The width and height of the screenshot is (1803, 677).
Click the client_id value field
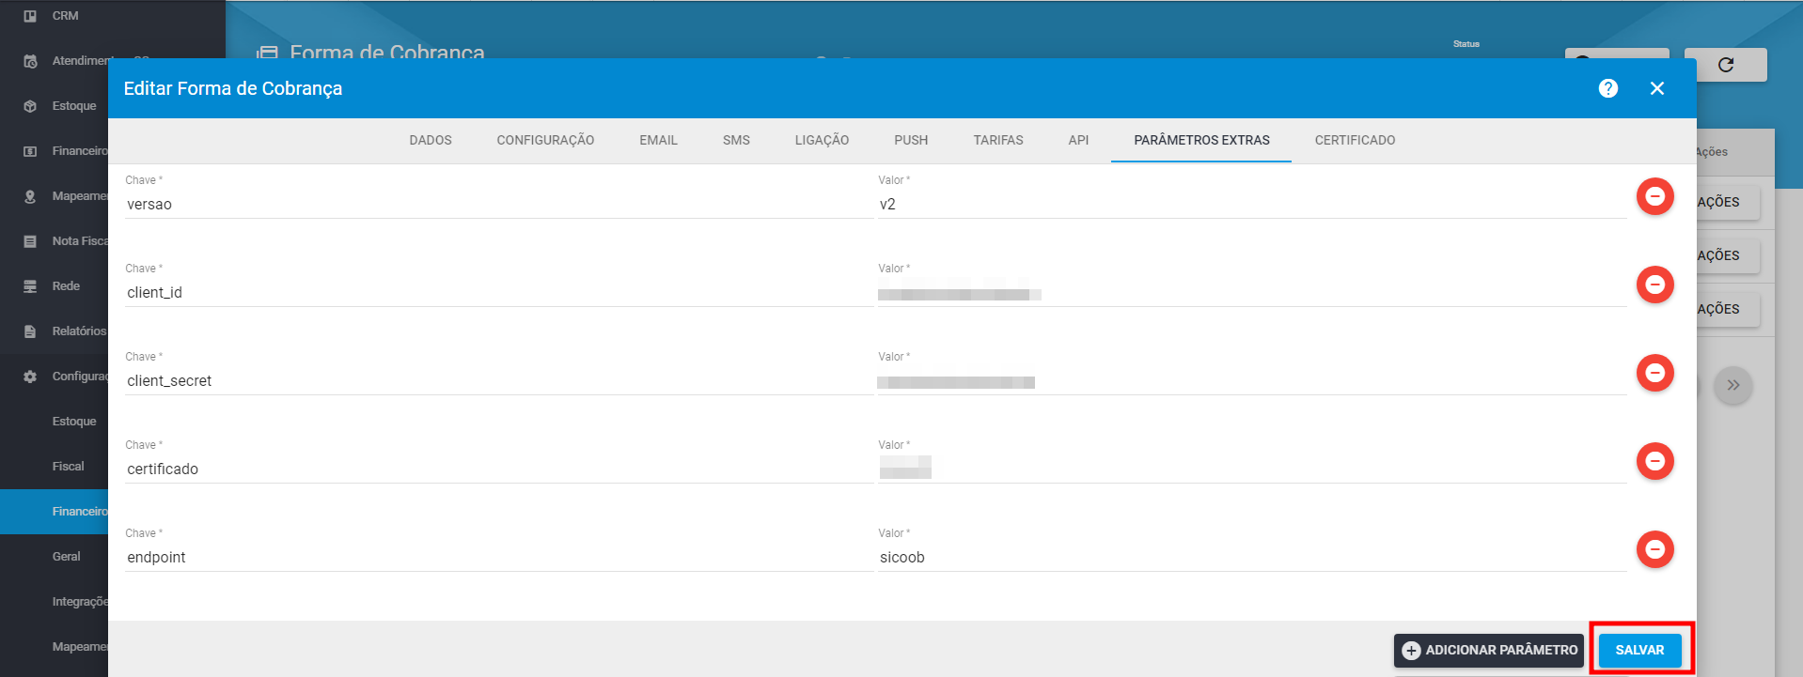(1252, 292)
